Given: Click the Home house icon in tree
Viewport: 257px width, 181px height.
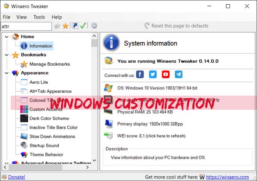Looking at the screenshot, I should [15, 36].
